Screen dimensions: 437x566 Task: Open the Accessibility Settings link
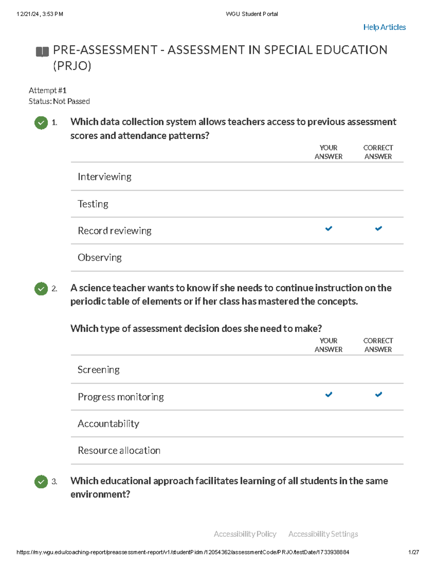pos(323,534)
